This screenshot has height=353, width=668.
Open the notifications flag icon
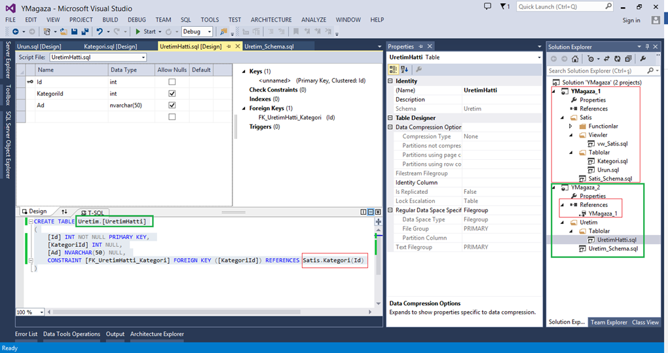tap(505, 7)
